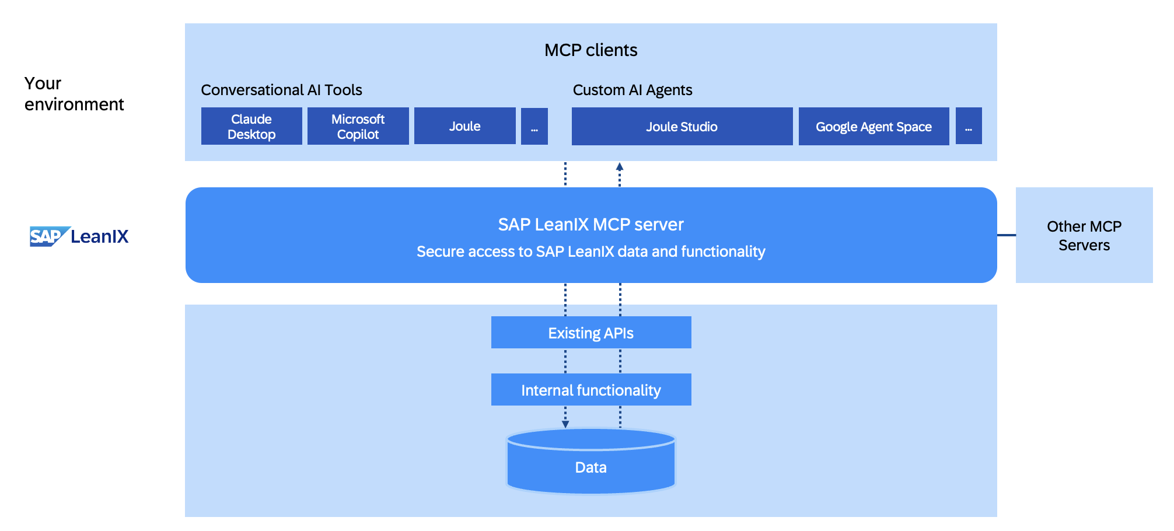The image size is (1174, 531).
Task: Click the Joule client box
Action: pos(465,126)
